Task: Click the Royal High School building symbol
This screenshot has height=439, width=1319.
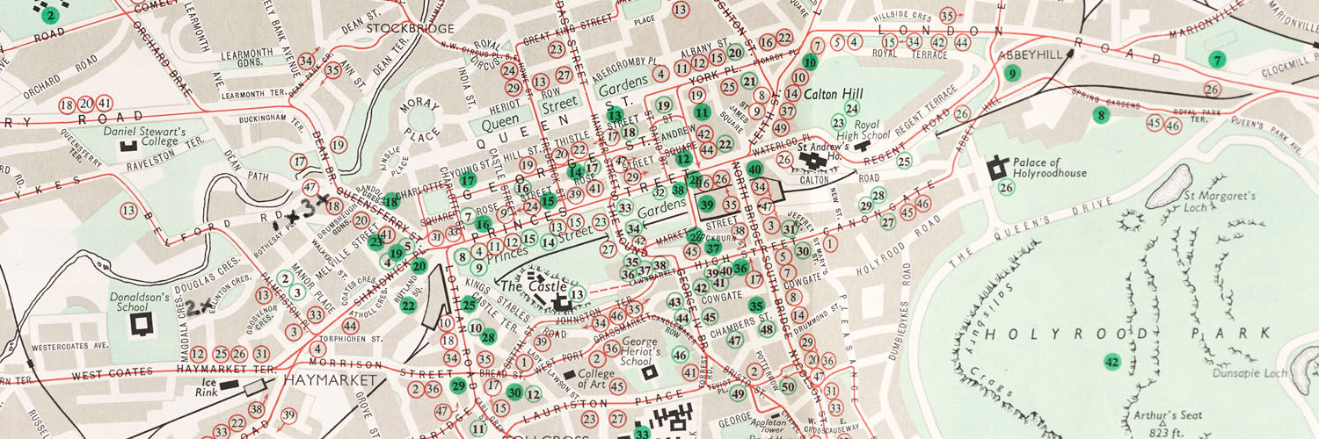Action: click(862, 147)
